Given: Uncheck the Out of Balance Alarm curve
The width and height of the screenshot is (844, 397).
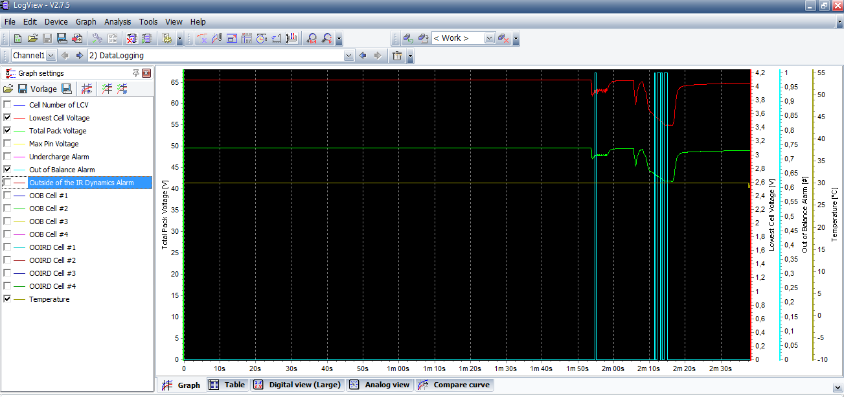Looking at the screenshot, I should [7, 170].
